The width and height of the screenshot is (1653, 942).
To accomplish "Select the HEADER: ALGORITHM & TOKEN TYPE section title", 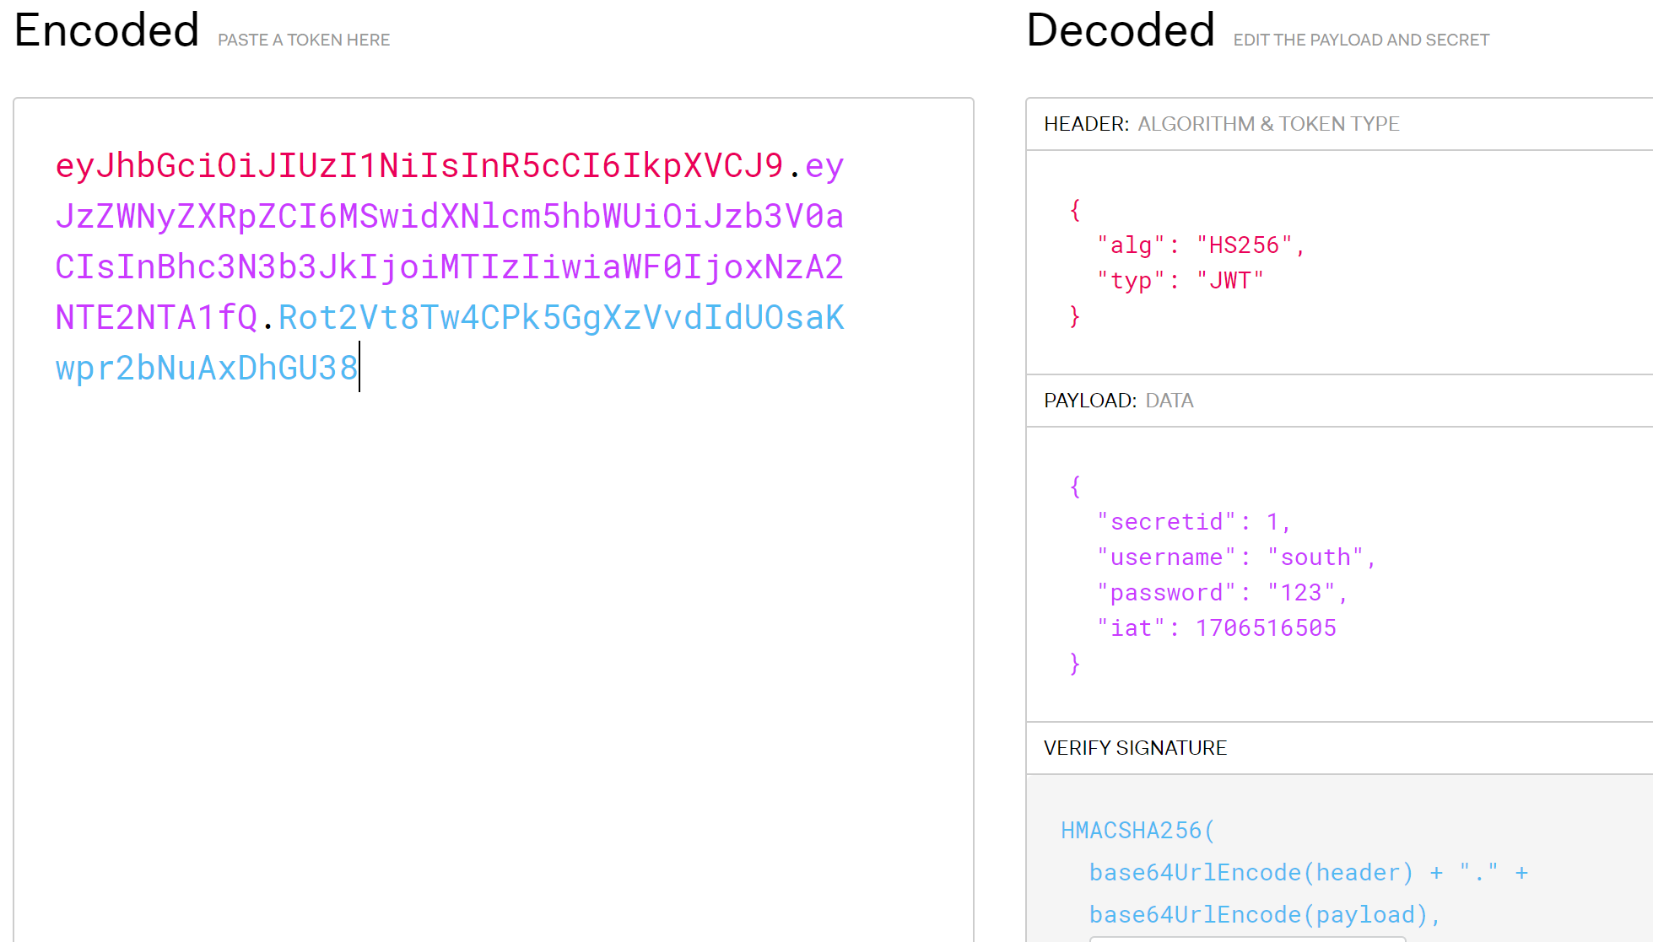I will [x=1221, y=124].
